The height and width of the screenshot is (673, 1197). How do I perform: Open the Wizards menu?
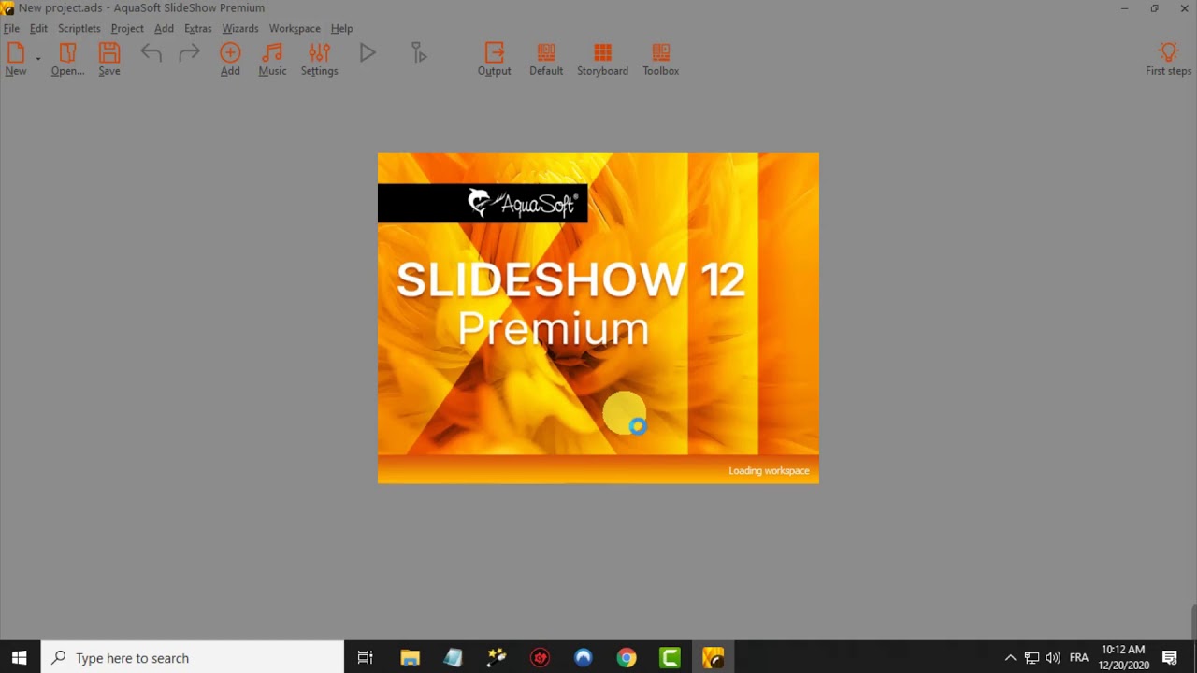[240, 28]
